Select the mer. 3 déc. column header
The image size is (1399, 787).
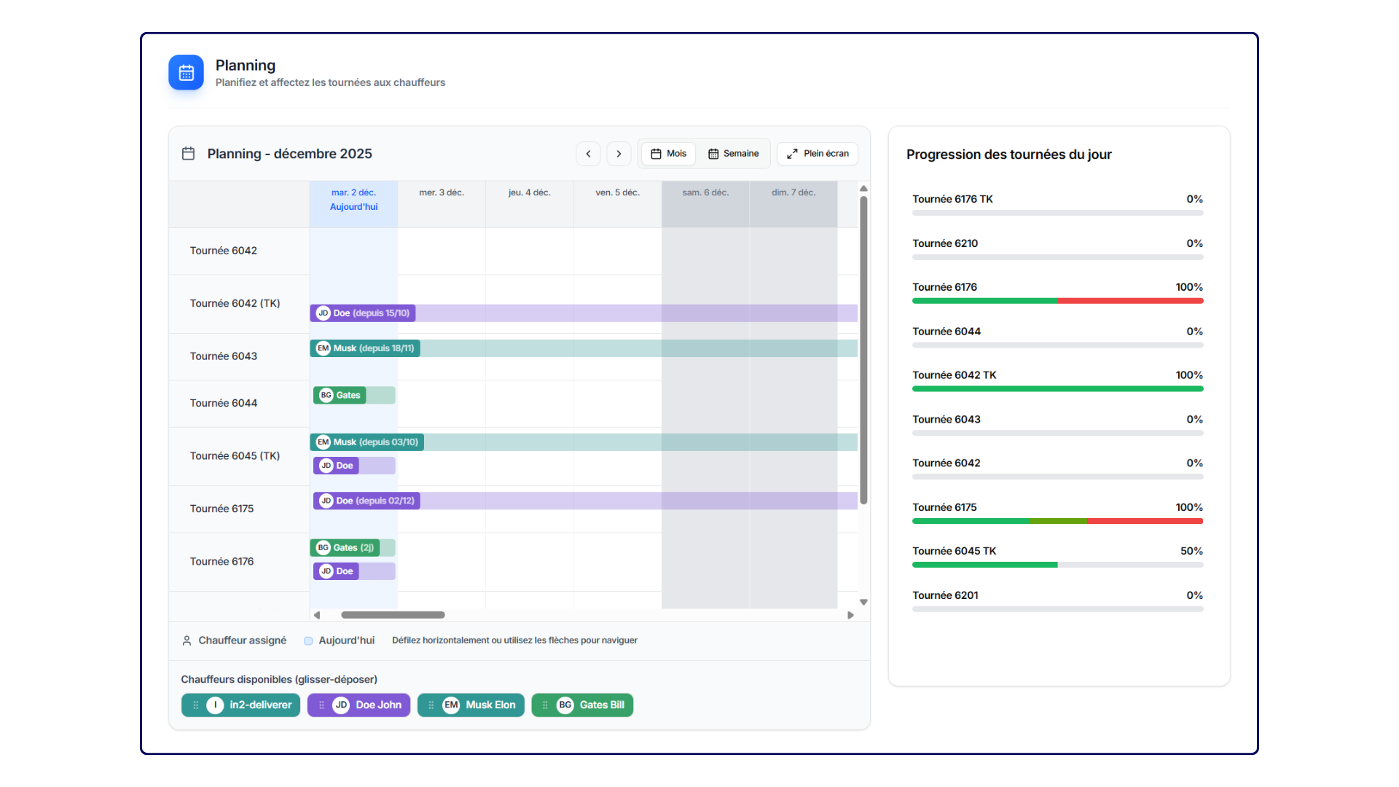pyautogui.click(x=442, y=193)
